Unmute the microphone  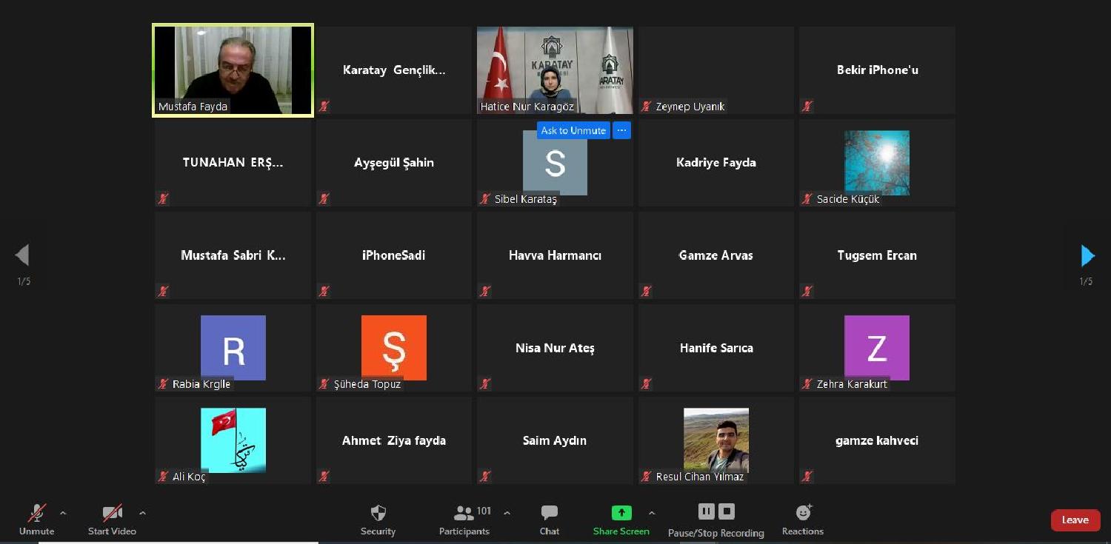36,513
